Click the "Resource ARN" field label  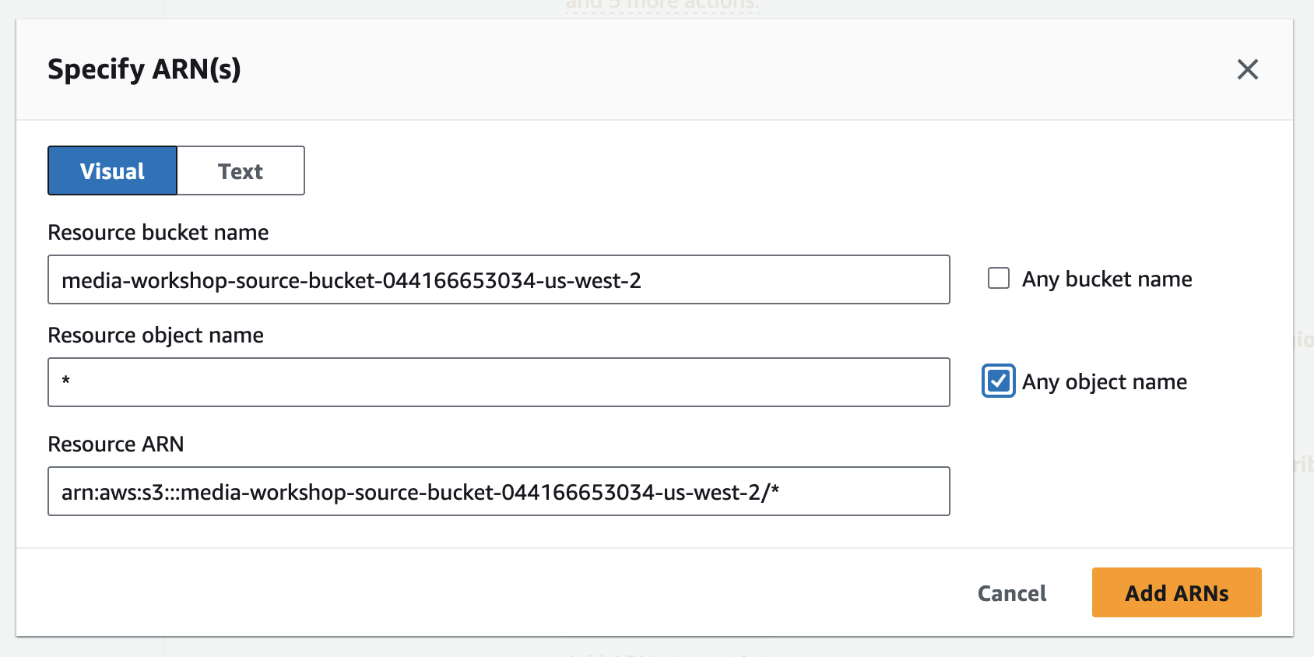pyautogui.click(x=116, y=444)
